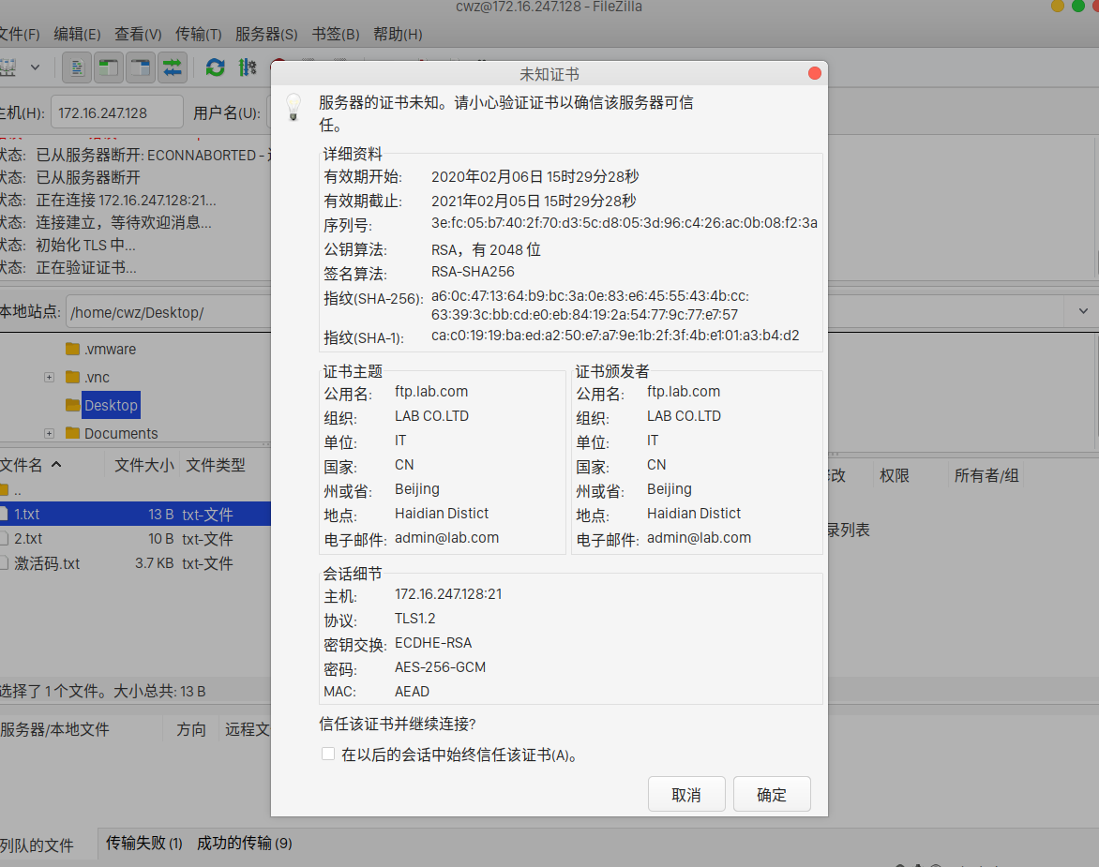
Task: Click certificate serial number value
Action: coord(624,223)
